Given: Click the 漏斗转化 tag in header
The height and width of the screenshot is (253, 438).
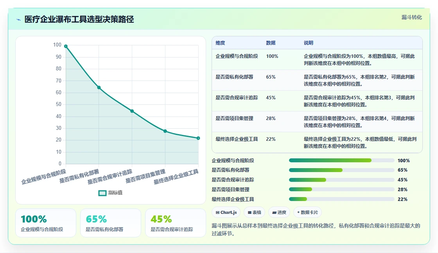Looking at the screenshot, I should [411, 17].
